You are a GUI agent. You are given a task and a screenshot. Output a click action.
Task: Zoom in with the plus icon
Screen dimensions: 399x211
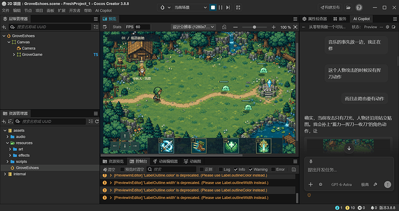pyautogui.click(x=274, y=27)
